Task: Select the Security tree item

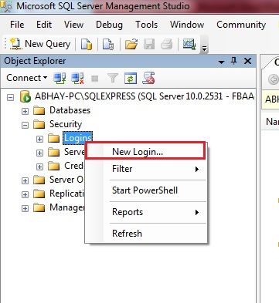Action: tap(66, 124)
